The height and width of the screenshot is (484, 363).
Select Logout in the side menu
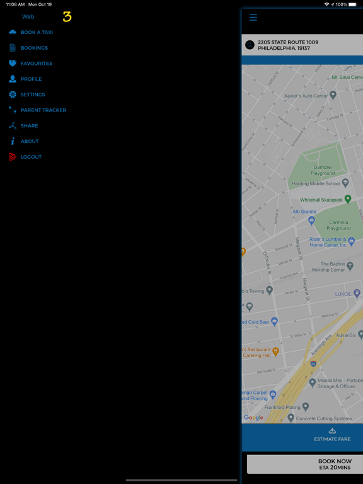click(31, 157)
